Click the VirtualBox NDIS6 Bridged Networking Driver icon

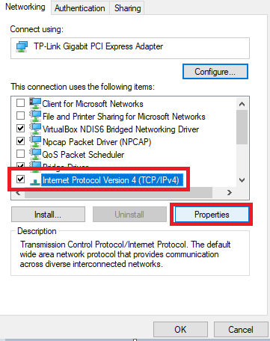[35, 129]
